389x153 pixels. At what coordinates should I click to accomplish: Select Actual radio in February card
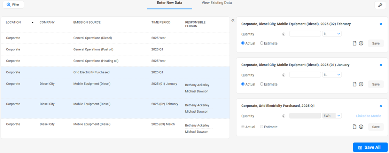pos(243,43)
